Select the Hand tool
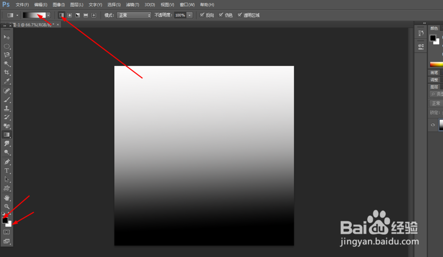 tap(7, 198)
